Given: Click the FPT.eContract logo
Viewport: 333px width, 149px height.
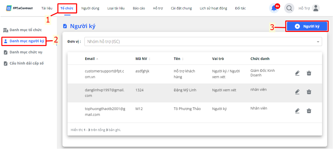Looking at the screenshot, I should tap(19, 8).
